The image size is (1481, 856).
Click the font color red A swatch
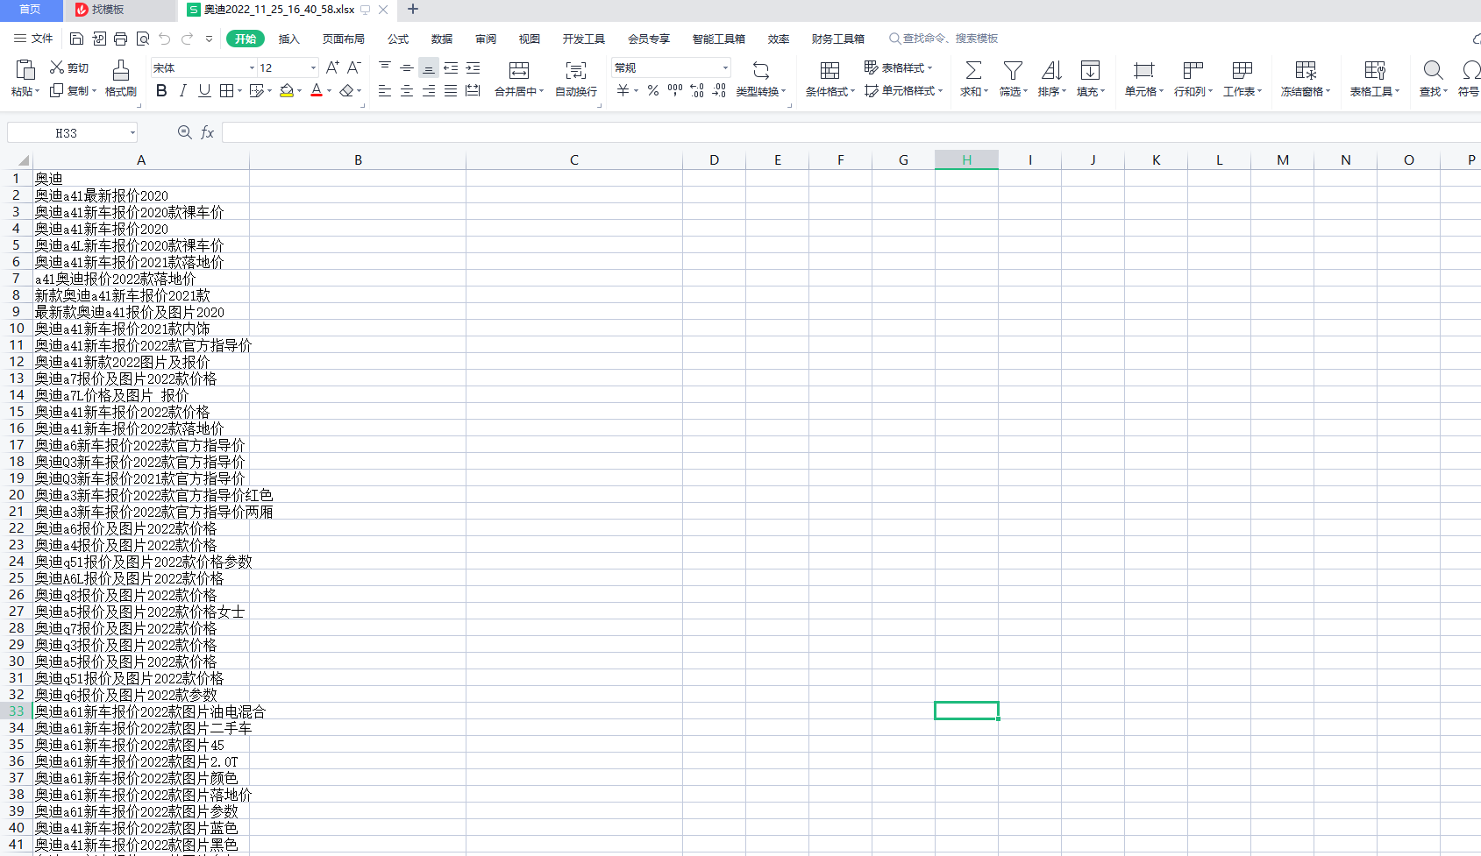[x=317, y=90]
